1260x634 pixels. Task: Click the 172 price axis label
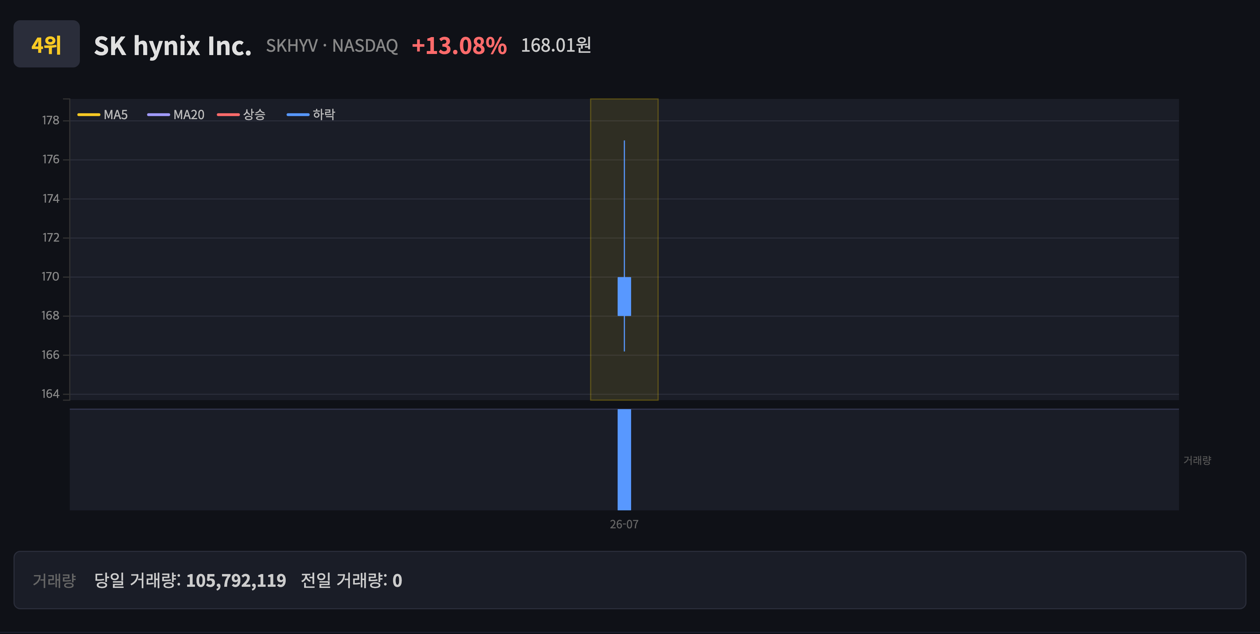pos(51,238)
